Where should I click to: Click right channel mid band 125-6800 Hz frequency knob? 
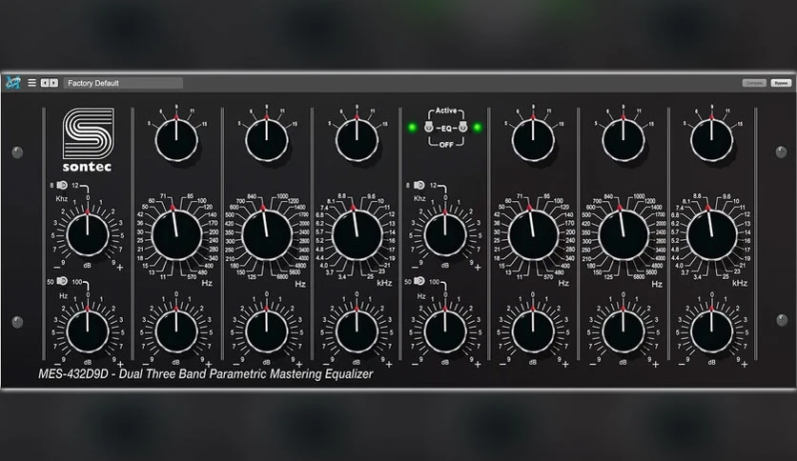point(623,235)
